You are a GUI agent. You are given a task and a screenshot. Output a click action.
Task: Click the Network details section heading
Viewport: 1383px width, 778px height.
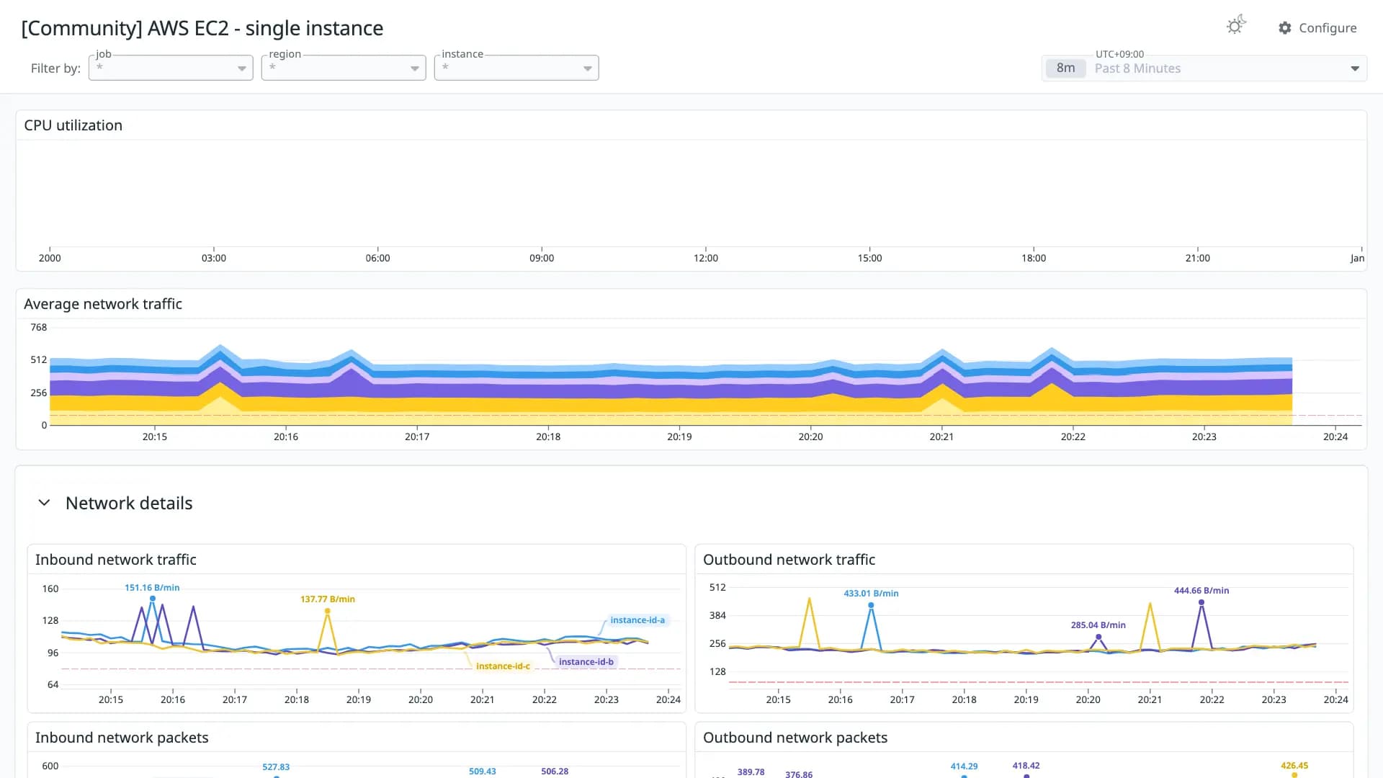(129, 503)
